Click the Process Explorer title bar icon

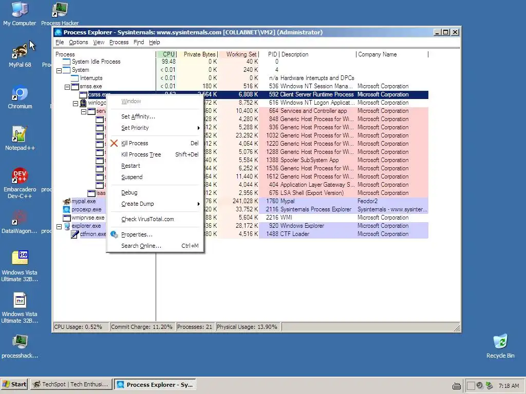pyautogui.click(x=59, y=32)
